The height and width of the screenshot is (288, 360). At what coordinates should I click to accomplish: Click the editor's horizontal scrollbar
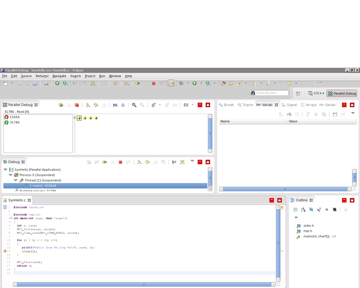(x=144, y=284)
